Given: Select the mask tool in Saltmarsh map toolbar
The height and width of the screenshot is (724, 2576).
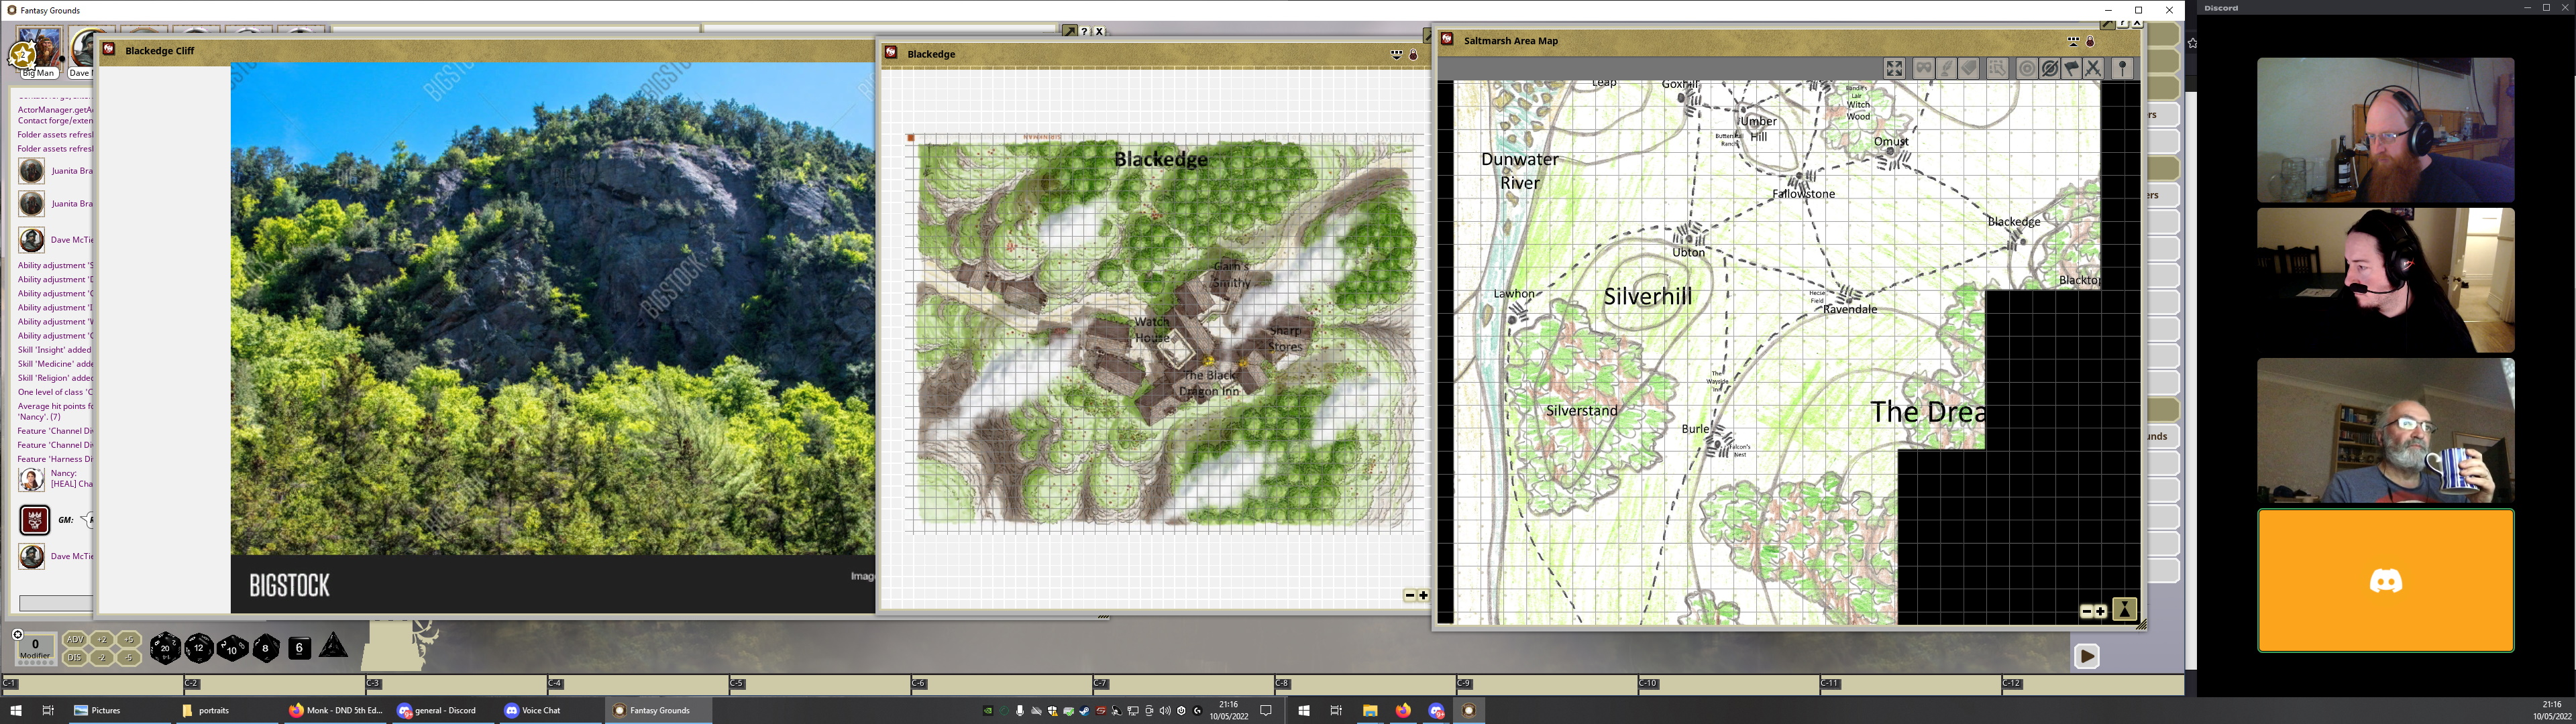Looking at the screenshot, I should (1923, 68).
